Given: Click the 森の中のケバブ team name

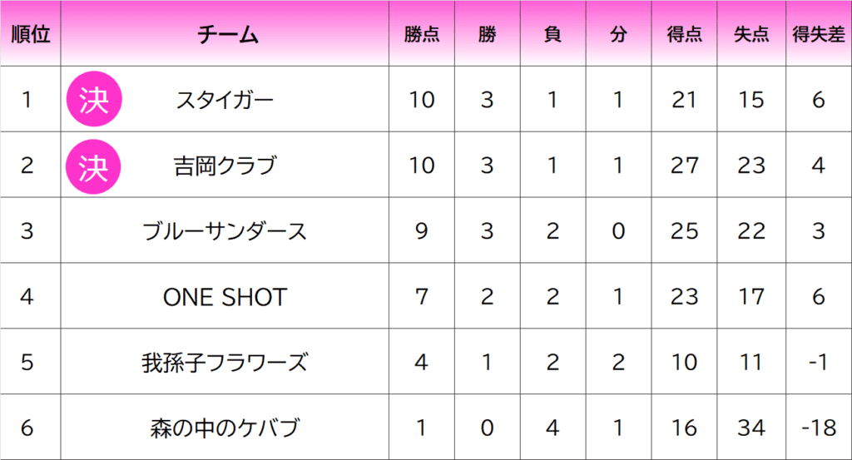Looking at the screenshot, I should (x=225, y=428).
